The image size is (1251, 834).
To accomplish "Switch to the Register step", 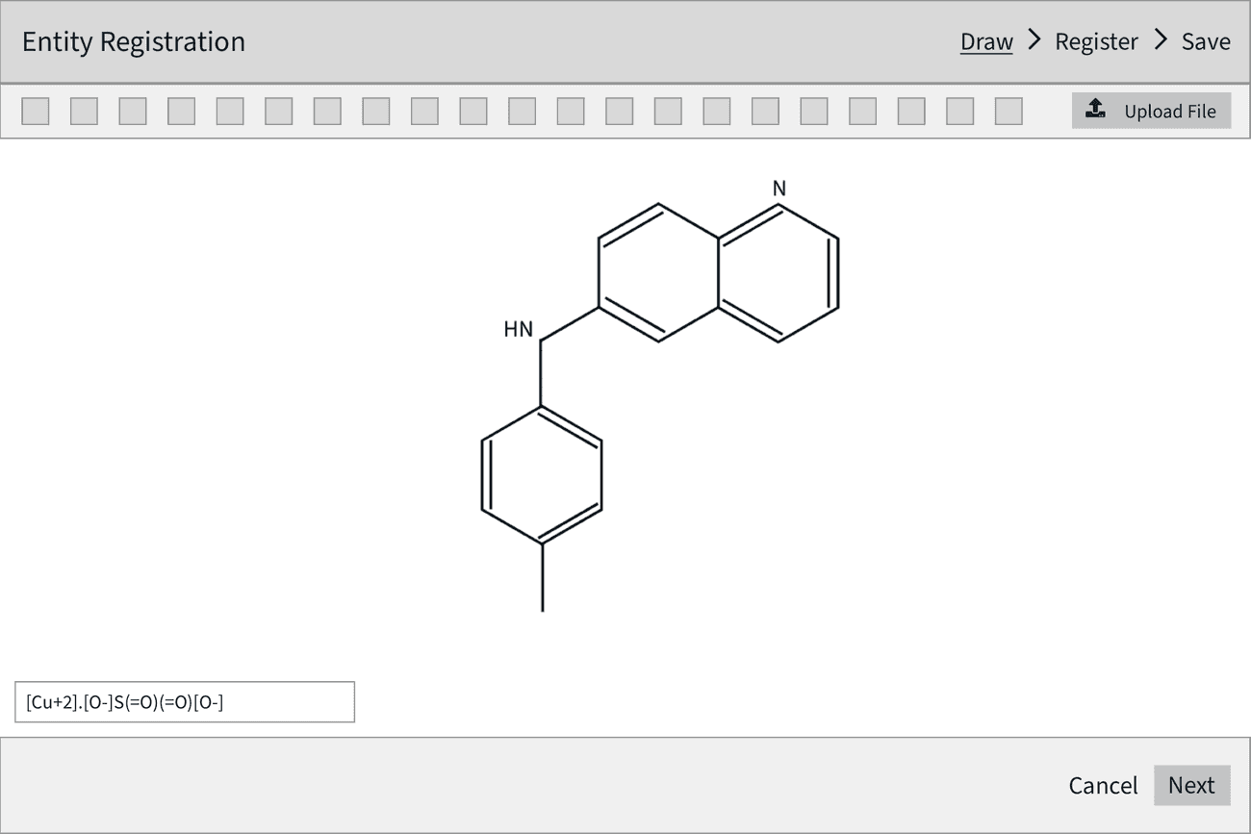I will tap(1096, 41).
